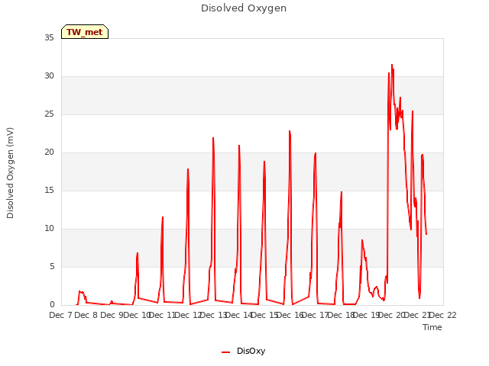Click the Time axis label

432,327
